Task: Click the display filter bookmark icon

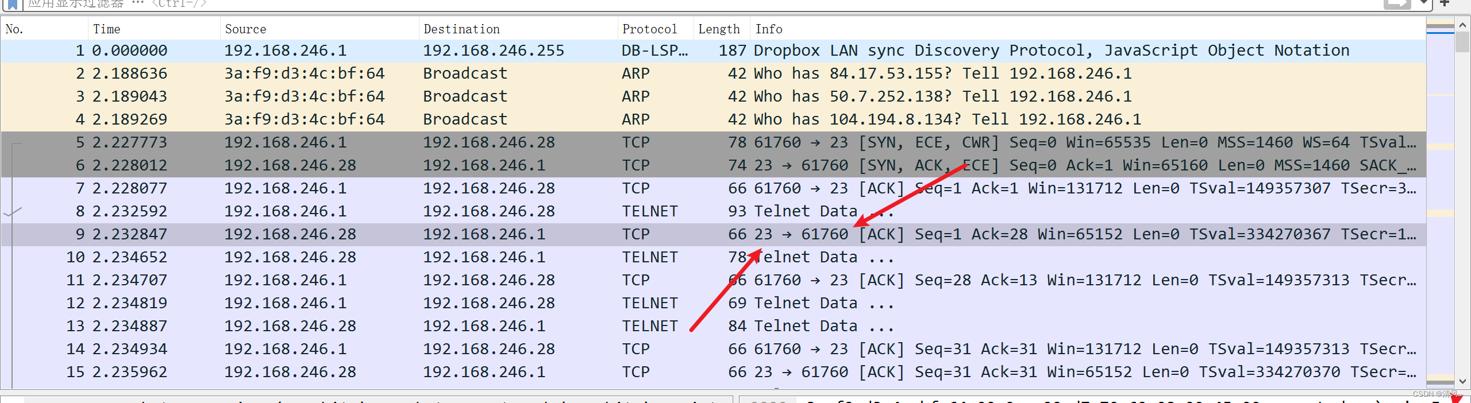Action: (x=12, y=4)
